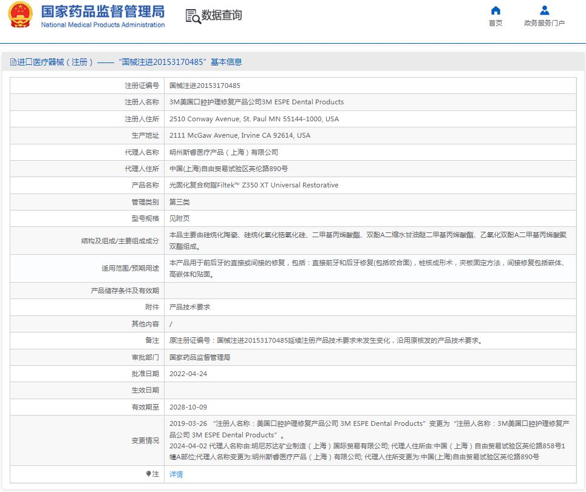Viewport: 586px width, 492px height.
Task: Click the 政务服务门户 text link
Action: click(545, 23)
